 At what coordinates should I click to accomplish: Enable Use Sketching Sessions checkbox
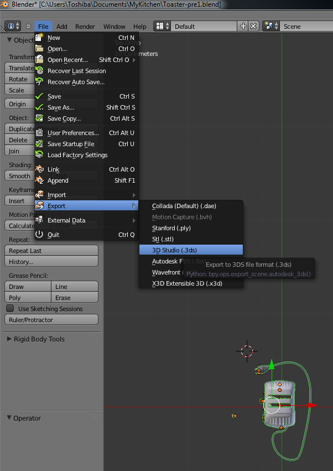[x=10, y=308]
